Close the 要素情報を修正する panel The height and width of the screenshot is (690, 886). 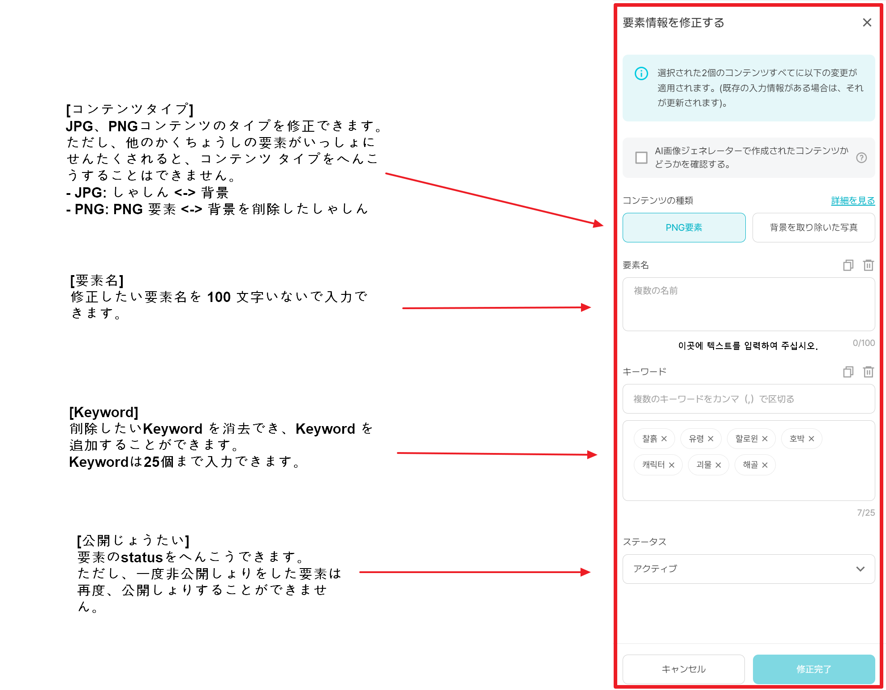pos(868,22)
